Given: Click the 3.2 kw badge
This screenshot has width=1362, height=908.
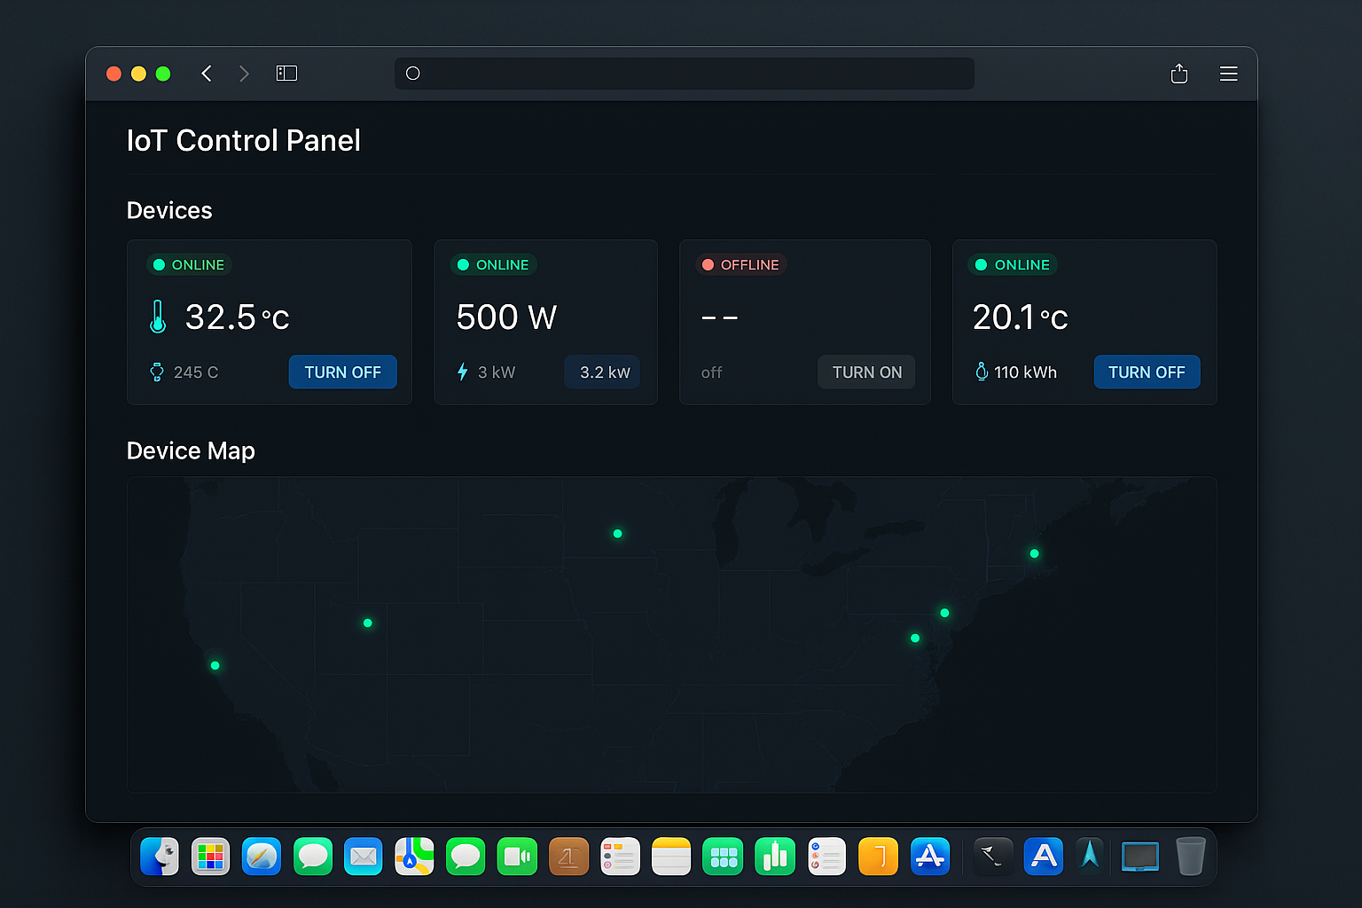Looking at the screenshot, I should coord(602,372).
